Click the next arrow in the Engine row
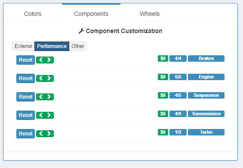 click(x=49, y=78)
